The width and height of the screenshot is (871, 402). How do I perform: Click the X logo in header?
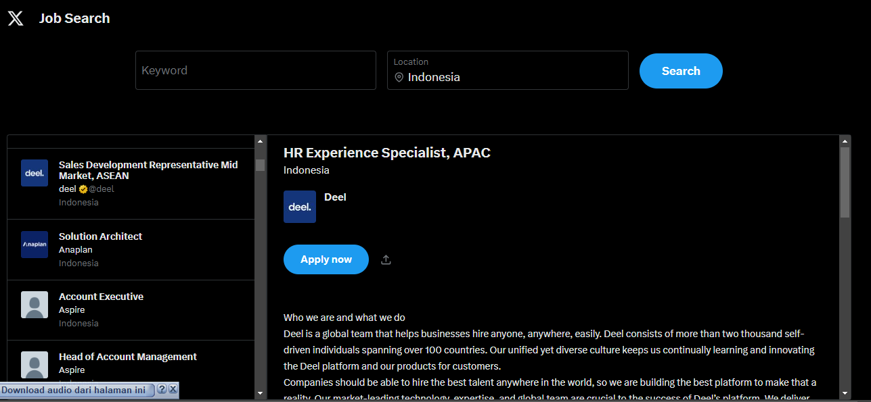pyautogui.click(x=16, y=18)
